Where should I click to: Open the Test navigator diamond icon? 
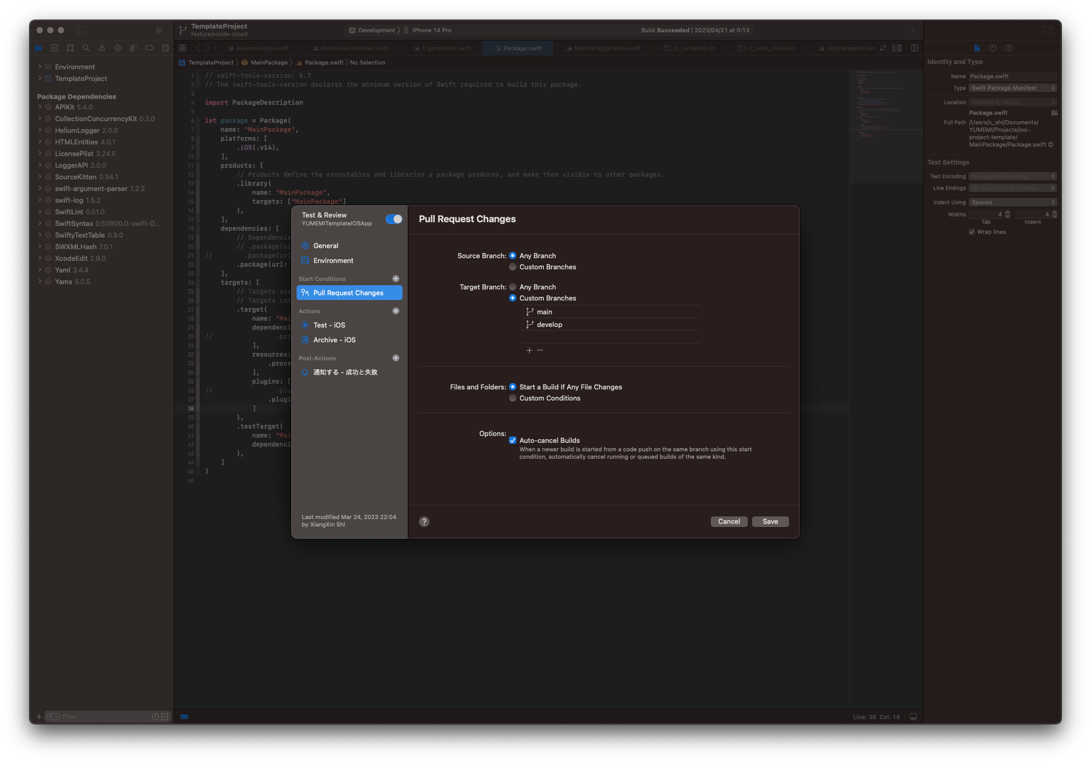pyautogui.click(x=118, y=48)
